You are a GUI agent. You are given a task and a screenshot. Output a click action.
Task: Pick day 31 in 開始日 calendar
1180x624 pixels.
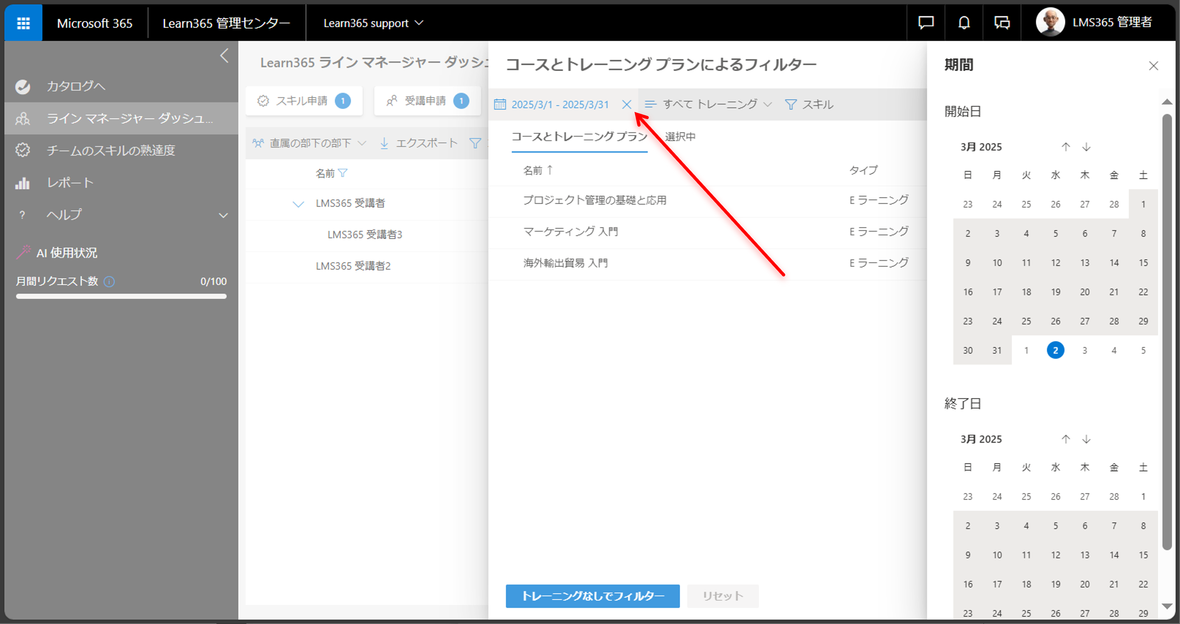[997, 350]
